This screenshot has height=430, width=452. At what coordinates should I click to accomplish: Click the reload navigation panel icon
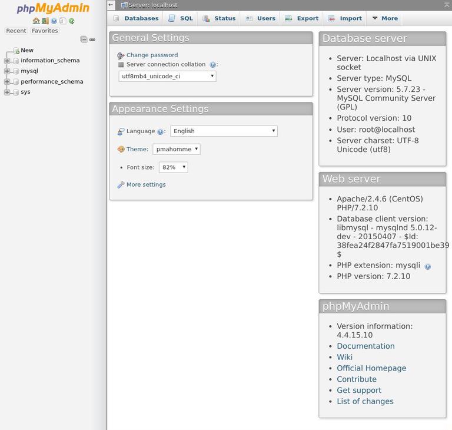click(71, 21)
